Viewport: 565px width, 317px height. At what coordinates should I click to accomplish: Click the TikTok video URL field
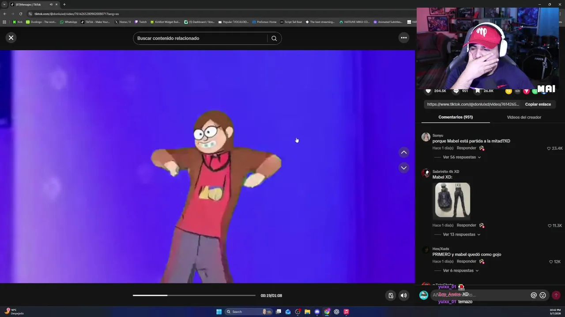(x=472, y=104)
